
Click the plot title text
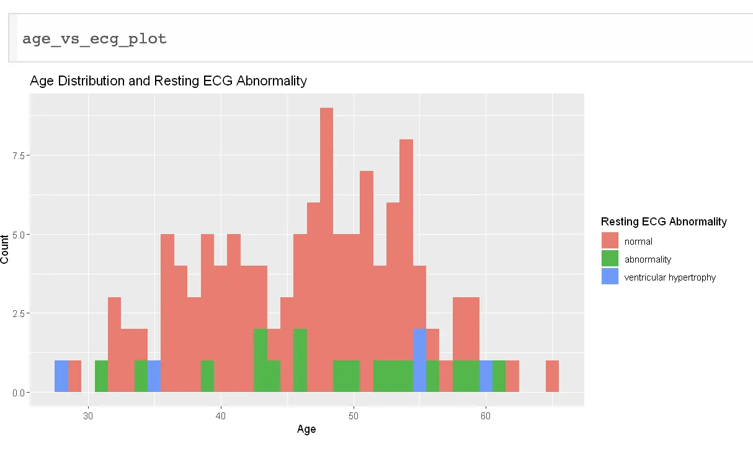pyautogui.click(x=168, y=81)
